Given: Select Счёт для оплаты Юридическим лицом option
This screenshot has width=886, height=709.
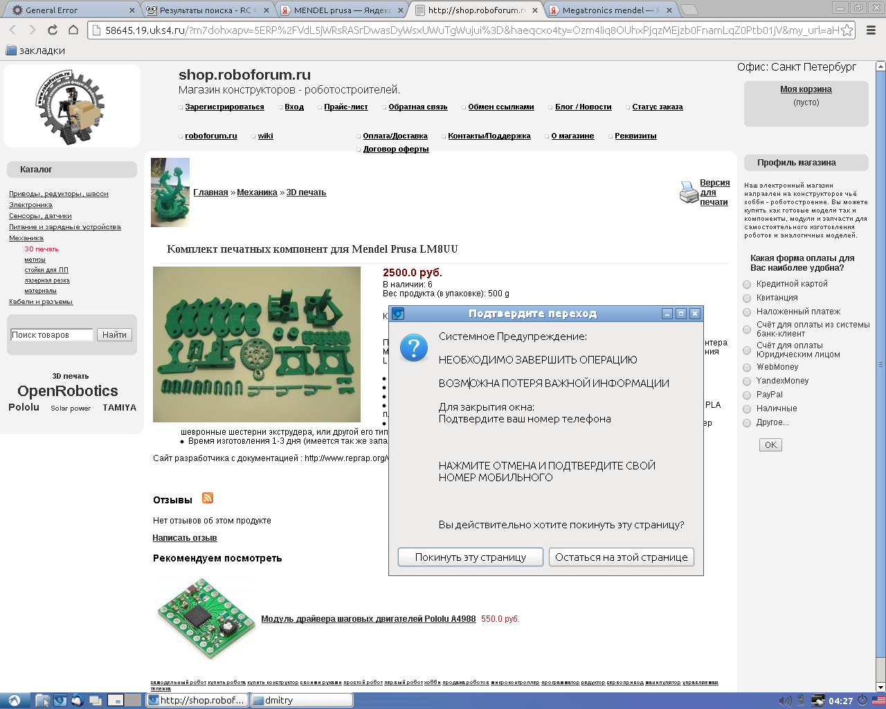Looking at the screenshot, I should click(747, 350).
